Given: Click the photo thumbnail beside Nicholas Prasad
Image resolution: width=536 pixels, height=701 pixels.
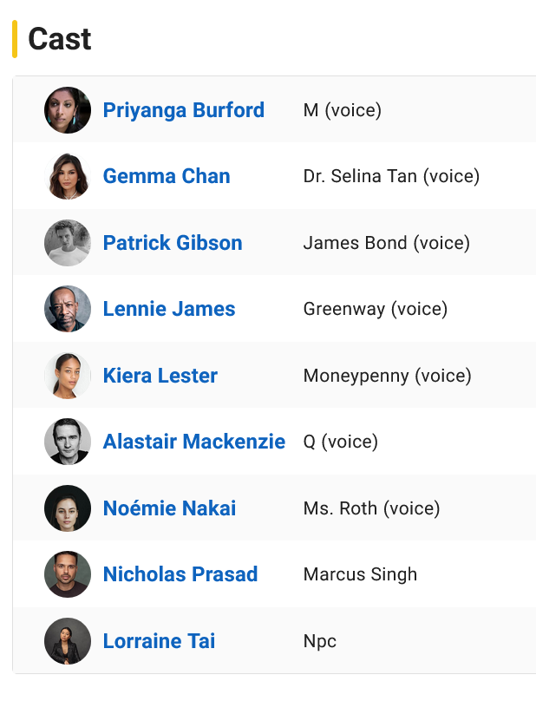Looking at the screenshot, I should point(68,574).
